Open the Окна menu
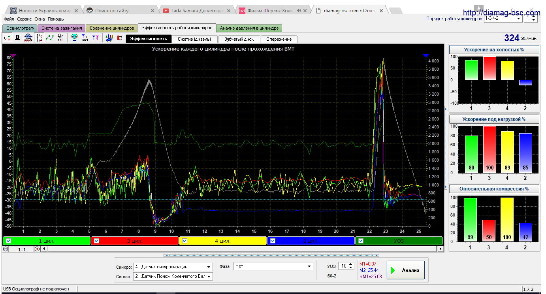Viewport: 546px width, 294px height. [40, 19]
